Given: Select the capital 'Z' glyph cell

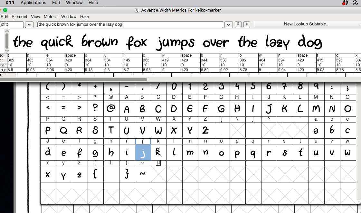Looking at the screenshot, I should pyautogui.click(x=206, y=130).
